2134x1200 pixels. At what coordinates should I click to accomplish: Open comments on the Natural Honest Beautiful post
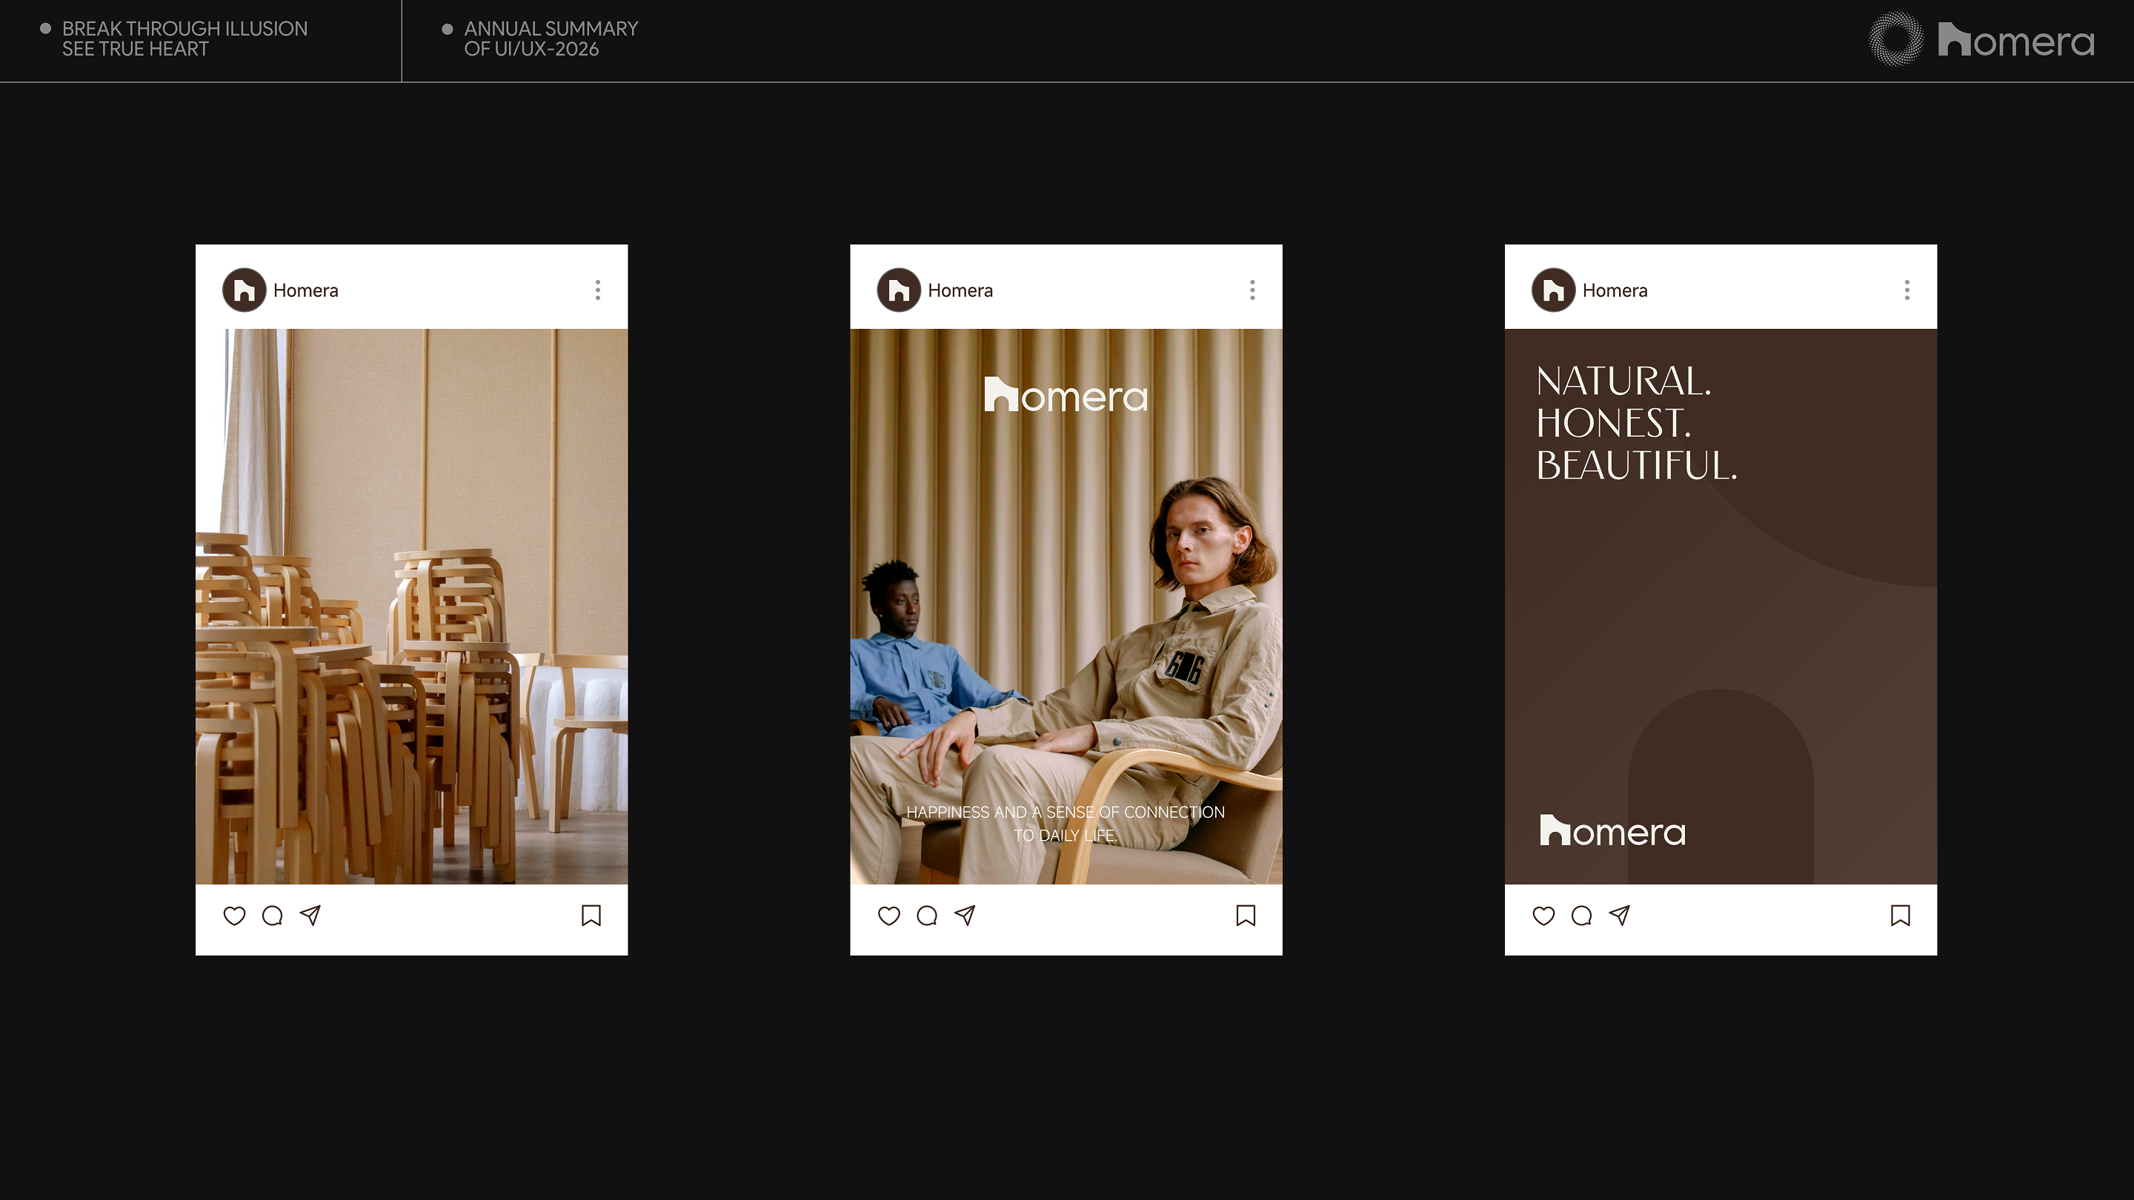pos(1581,915)
